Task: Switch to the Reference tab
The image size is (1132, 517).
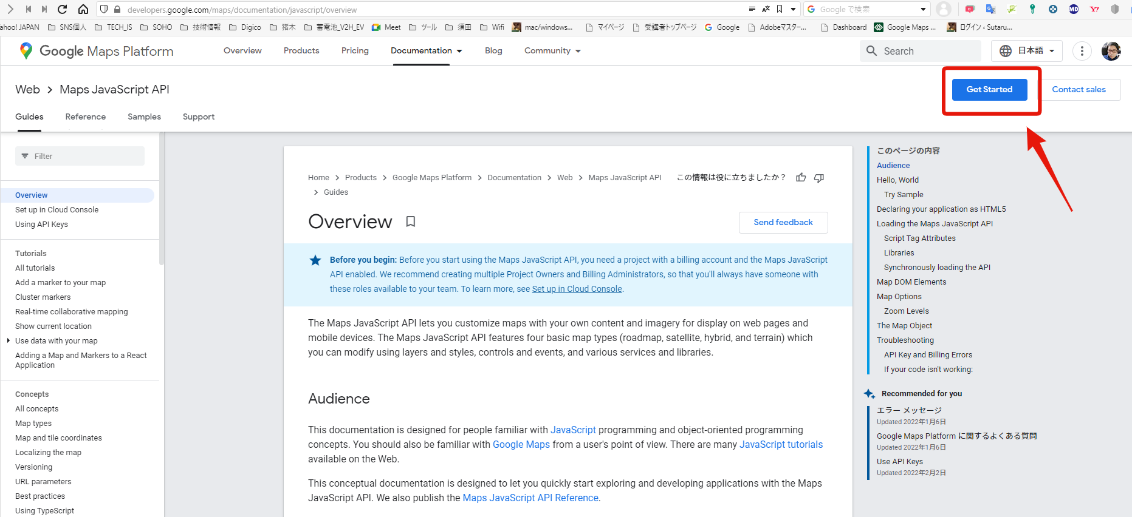Action: pyautogui.click(x=86, y=117)
